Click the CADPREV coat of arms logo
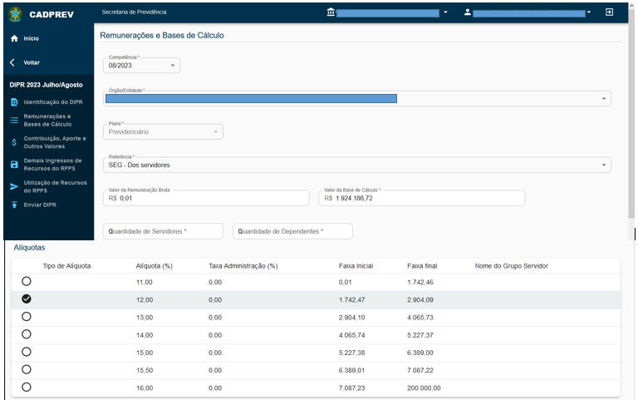This screenshot has width=638, height=400. point(15,13)
